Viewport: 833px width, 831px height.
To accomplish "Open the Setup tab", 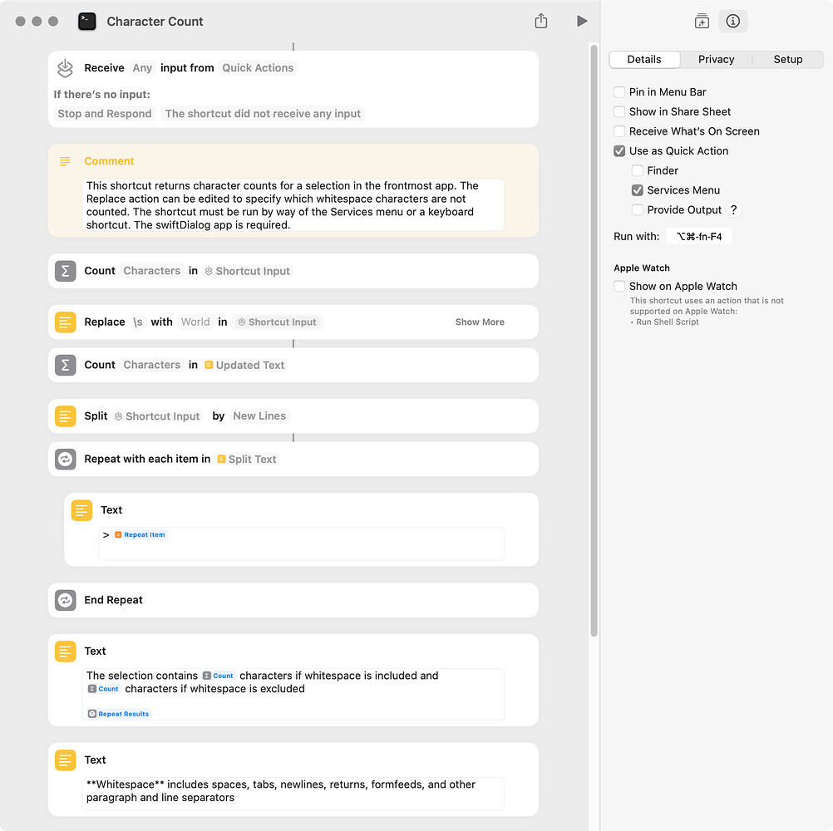I will coord(787,59).
